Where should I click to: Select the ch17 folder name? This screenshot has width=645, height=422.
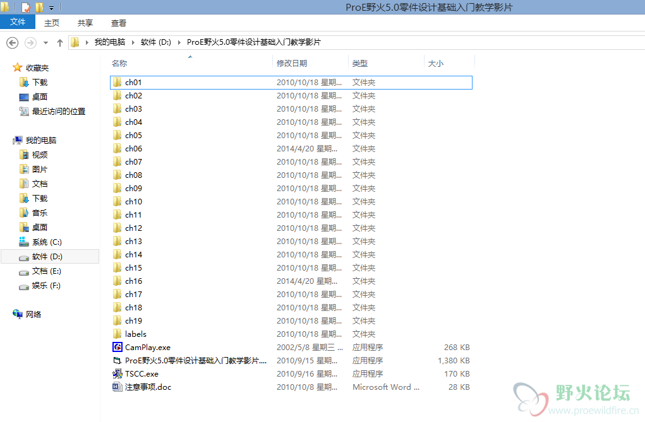click(x=134, y=294)
